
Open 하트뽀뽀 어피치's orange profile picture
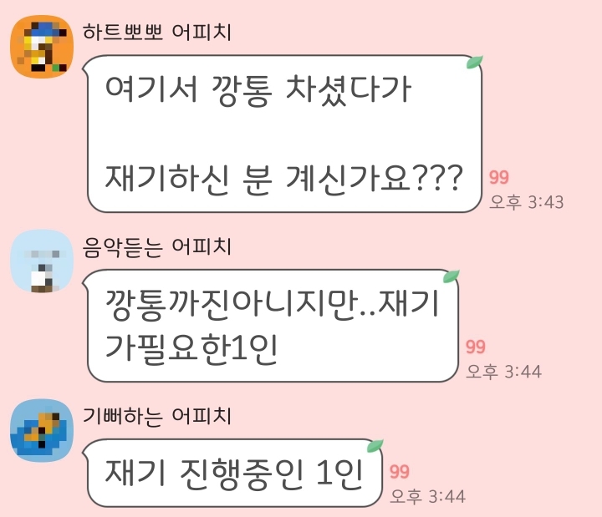click(42, 47)
